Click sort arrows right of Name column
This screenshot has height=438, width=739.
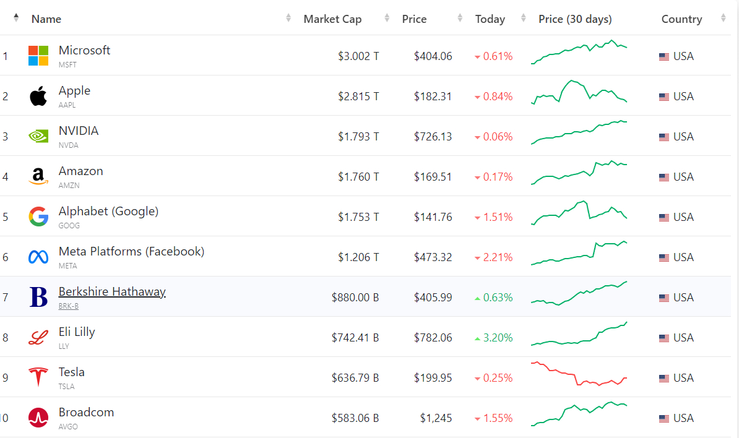[288, 18]
